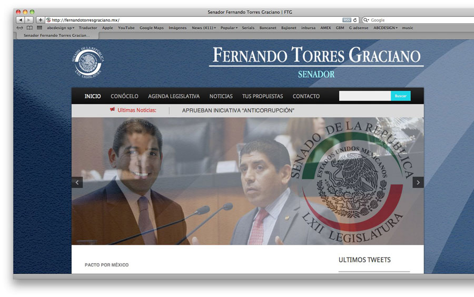474x297 pixels.
Task: Reload the page using the refresh icon
Action: click(355, 20)
